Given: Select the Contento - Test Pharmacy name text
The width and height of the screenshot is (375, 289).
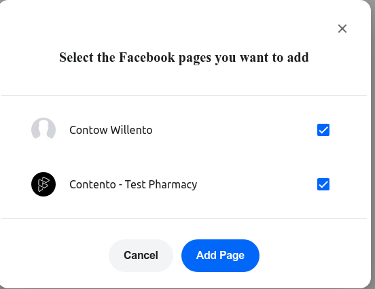Looking at the screenshot, I should click(x=133, y=184).
